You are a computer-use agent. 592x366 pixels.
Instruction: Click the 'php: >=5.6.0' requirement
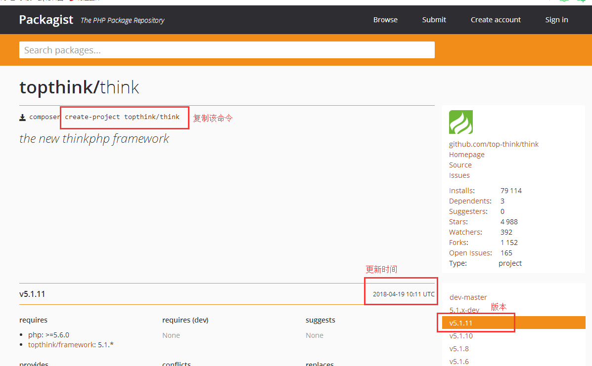coord(48,335)
